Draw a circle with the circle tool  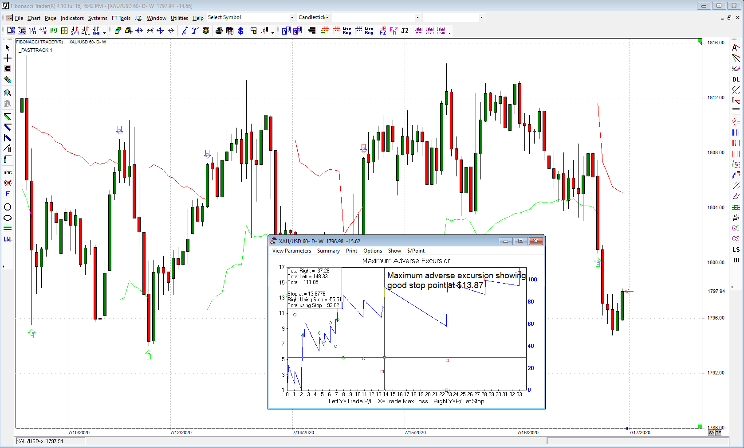8,207
